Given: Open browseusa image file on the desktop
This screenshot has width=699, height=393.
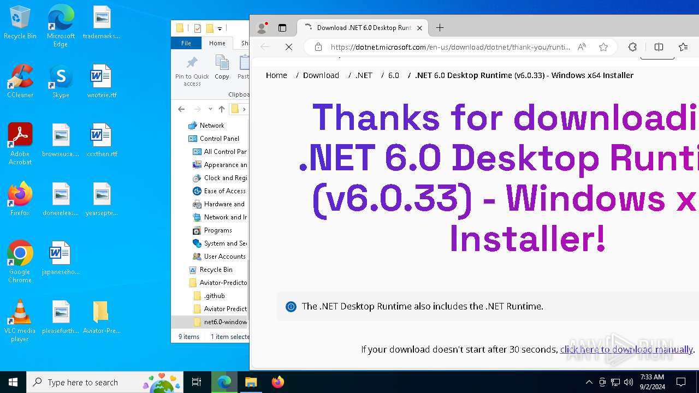Looking at the screenshot, I should point(61,140).
